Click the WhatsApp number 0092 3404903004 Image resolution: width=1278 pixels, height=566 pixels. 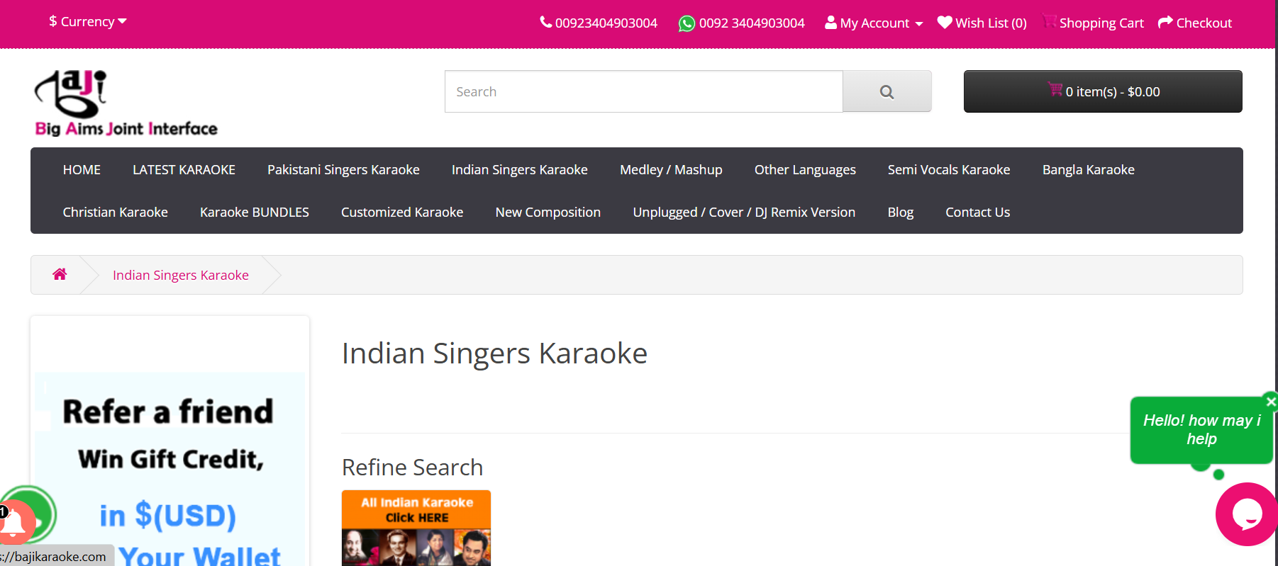(752, 23)
